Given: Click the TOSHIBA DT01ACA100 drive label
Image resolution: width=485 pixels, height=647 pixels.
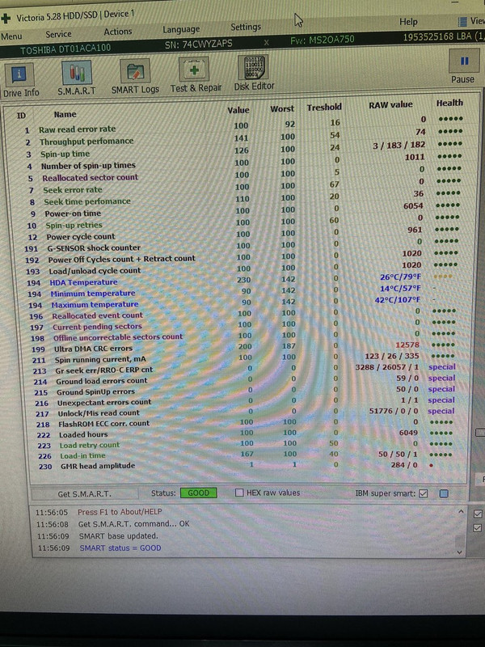Looking at the screenshot, I should 65,49.
